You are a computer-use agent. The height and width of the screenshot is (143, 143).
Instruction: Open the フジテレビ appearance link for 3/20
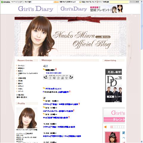point(60,104)
